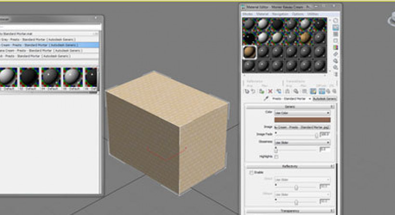
Task: Click Go Forward to Sibling icon
Action: pyautogui.click(x=334, y=92)
